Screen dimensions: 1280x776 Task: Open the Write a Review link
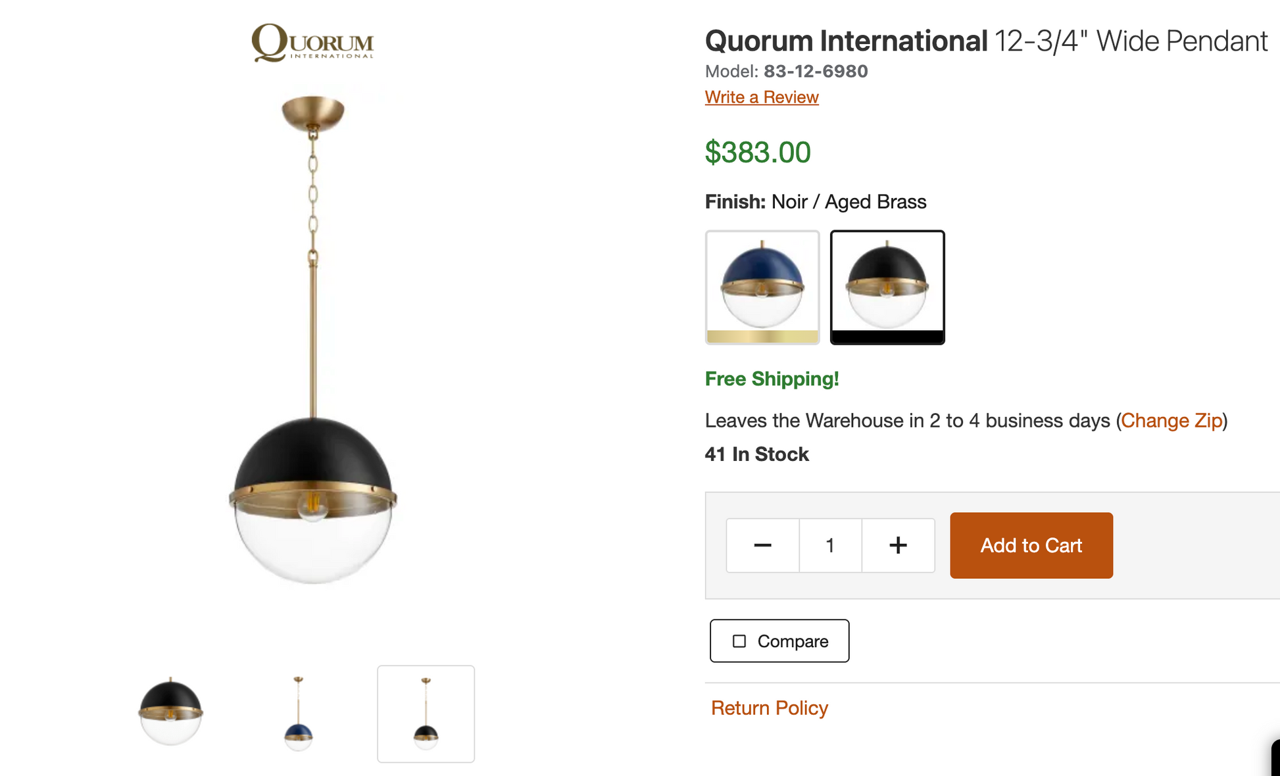[x=761, y=97]
